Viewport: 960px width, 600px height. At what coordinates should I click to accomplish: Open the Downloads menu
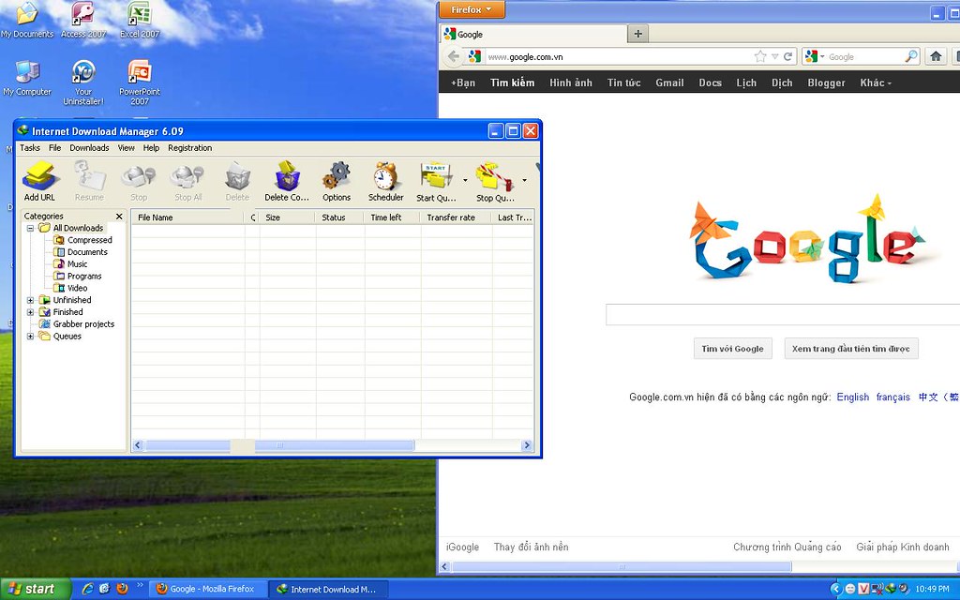coord(89,148)
